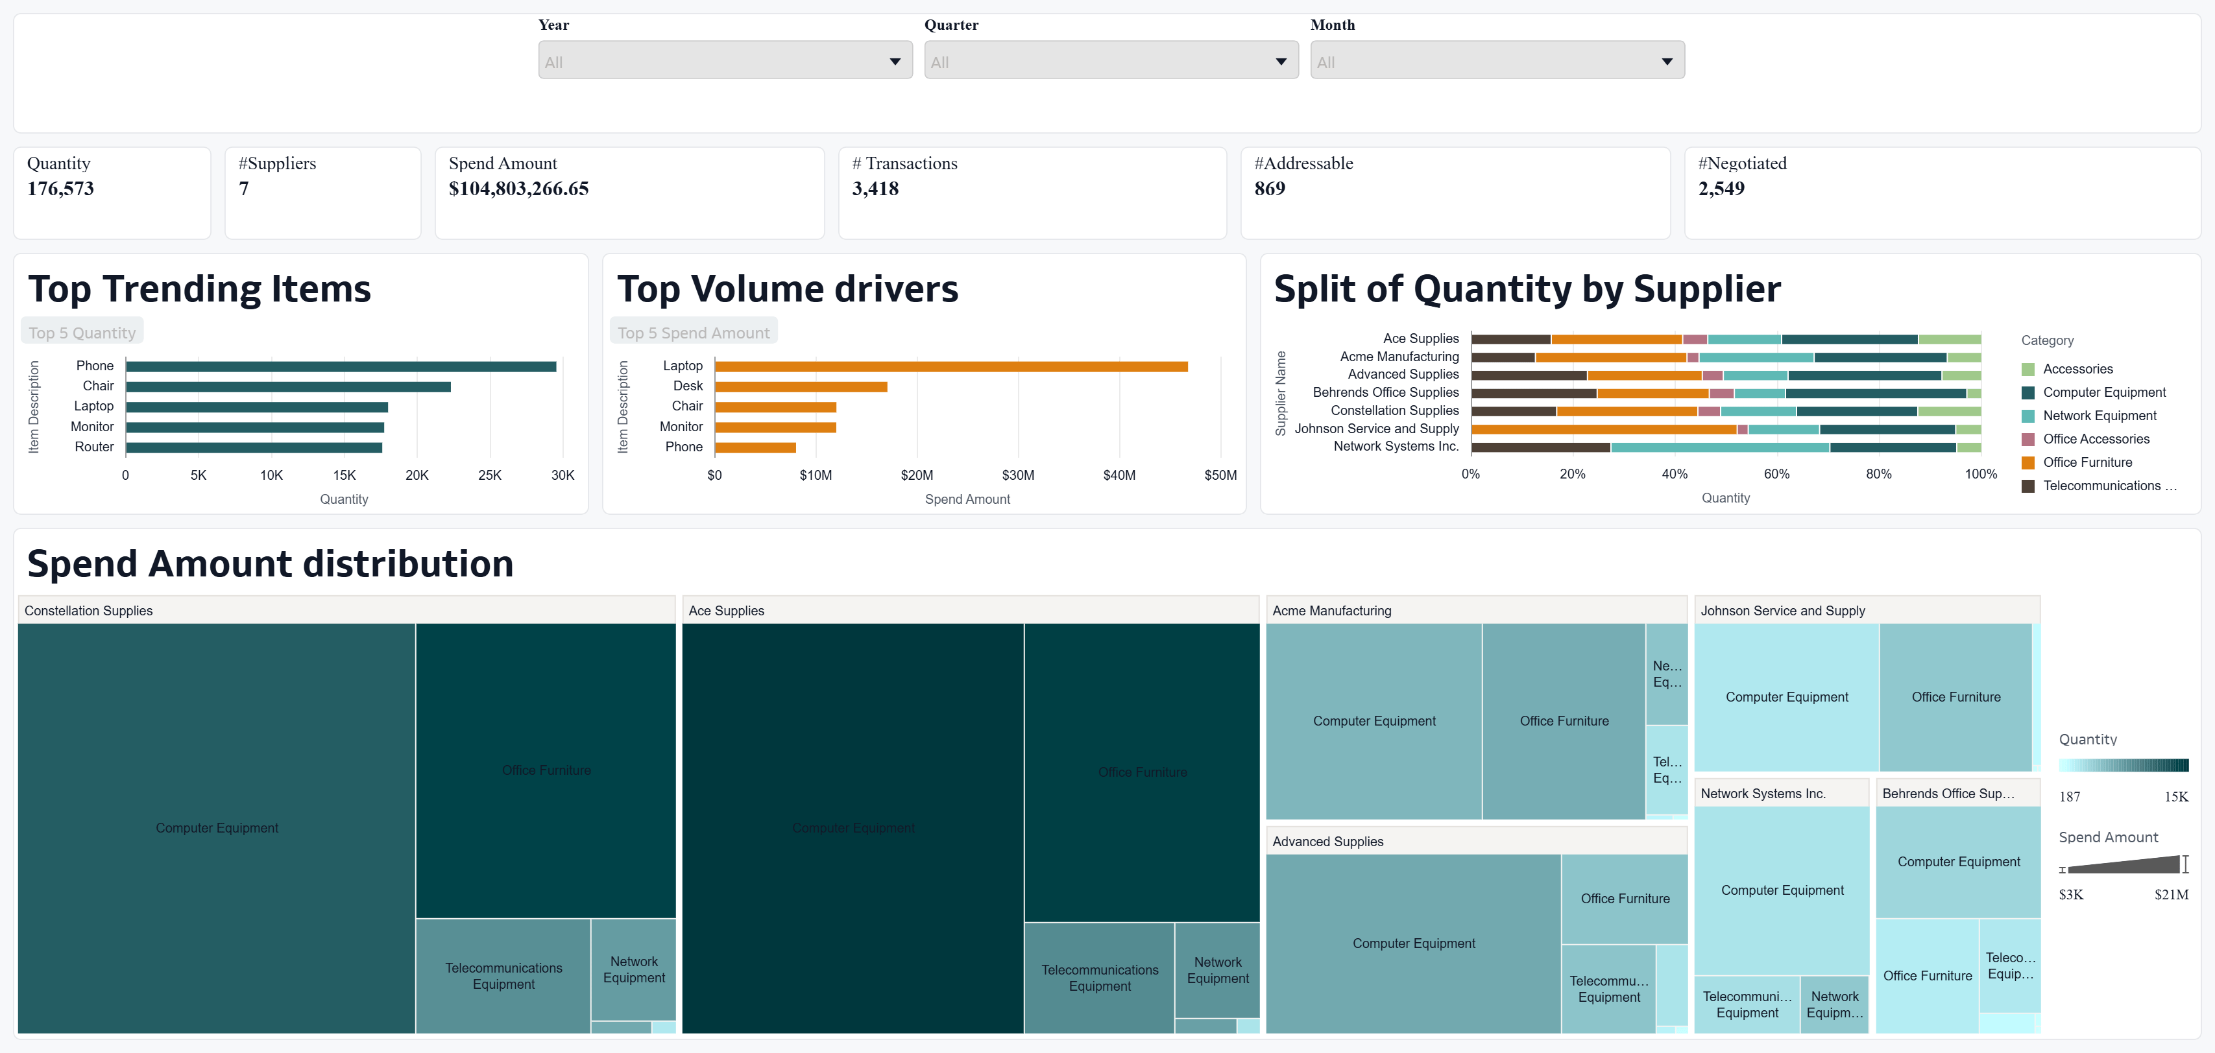Viewport: 2215px width, 1053px height.
Task: Open the Month filter dropdown
Action: [x=1496, y=61]
